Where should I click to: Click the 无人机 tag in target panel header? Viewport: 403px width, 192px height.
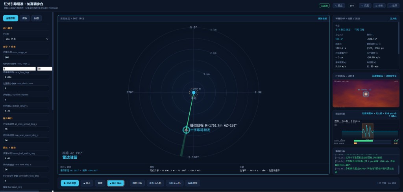click(393, 19)
